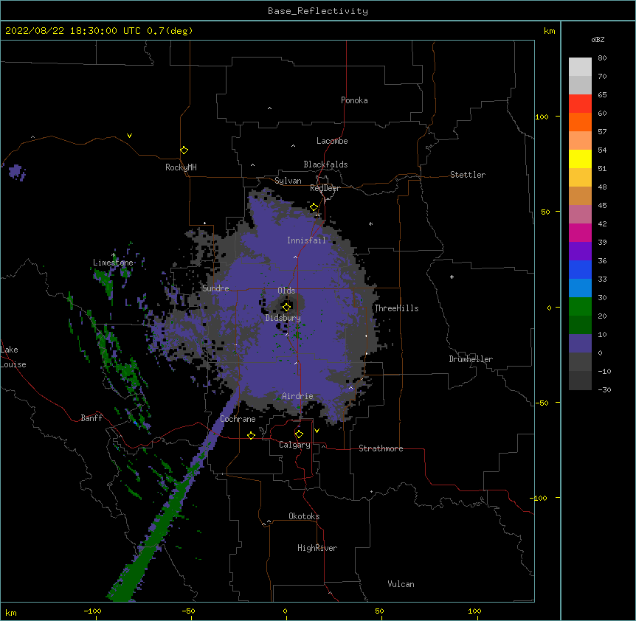Image resolution: width=636 pixels, height=621 pixels.
Task: Click the Base_Reflectivity title text
Action: point(318,11)
